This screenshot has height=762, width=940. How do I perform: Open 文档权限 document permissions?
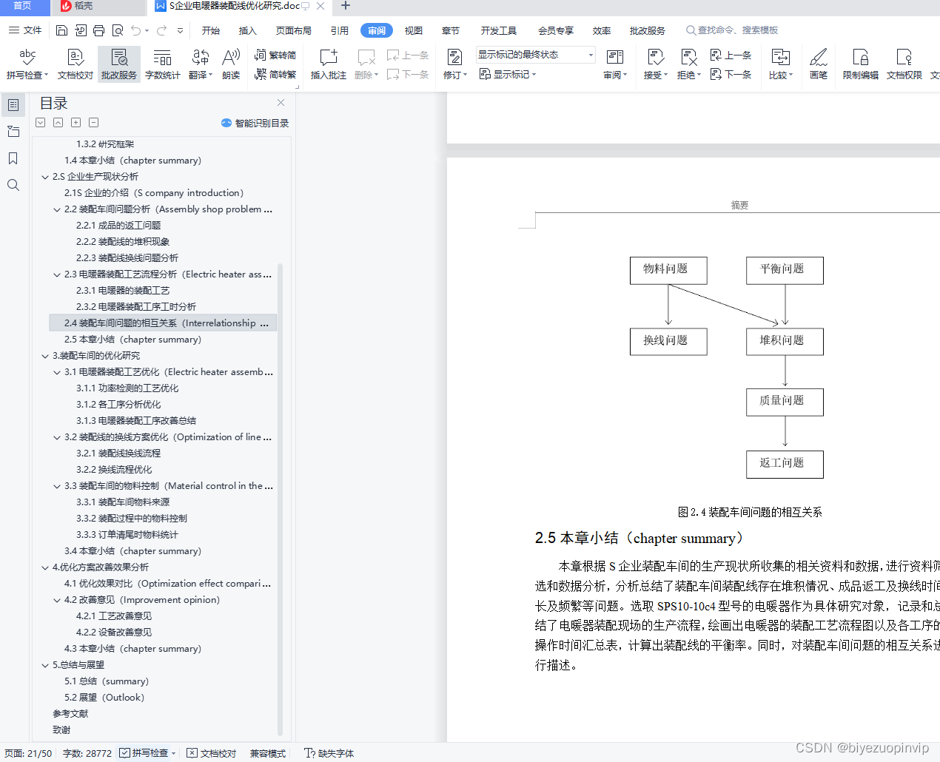coord(904,64)
